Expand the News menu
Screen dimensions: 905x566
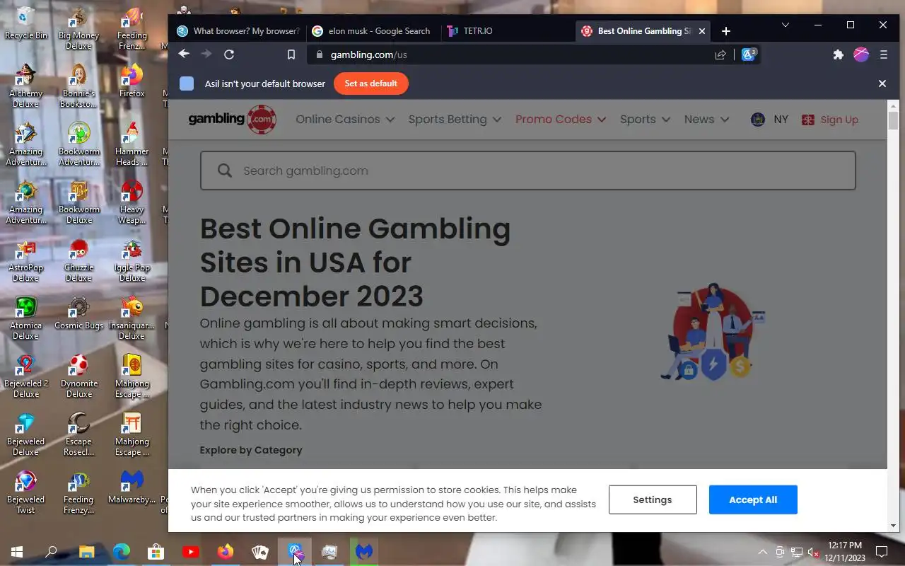(x=706, y=120)
